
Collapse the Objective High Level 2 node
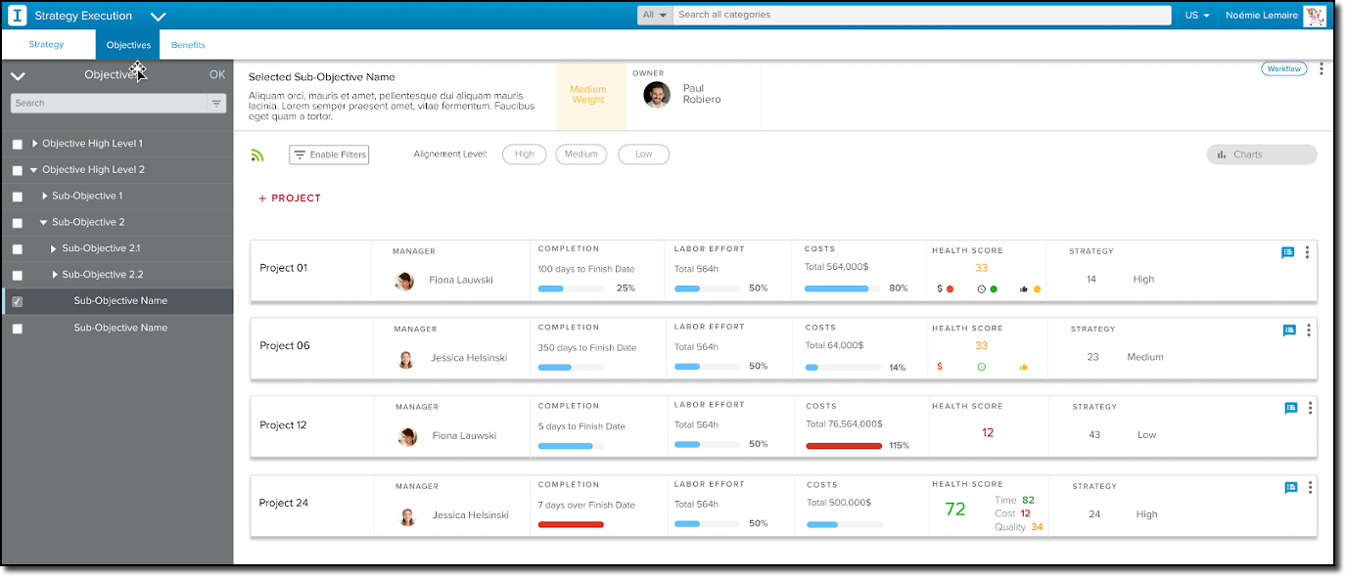pyautogui.click(x=34, y=170)
